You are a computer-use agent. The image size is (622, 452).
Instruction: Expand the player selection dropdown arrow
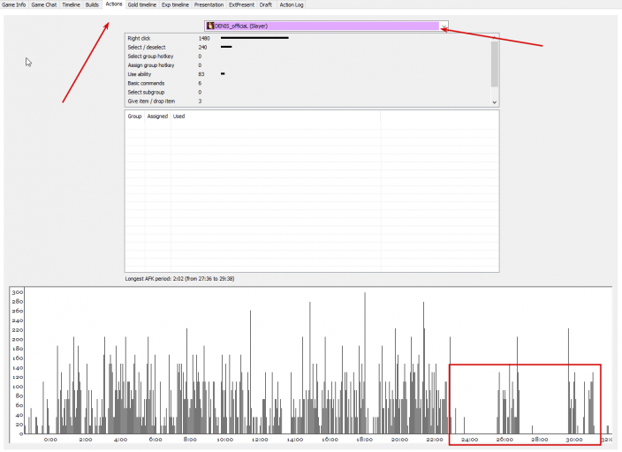[x=444, y=26]
